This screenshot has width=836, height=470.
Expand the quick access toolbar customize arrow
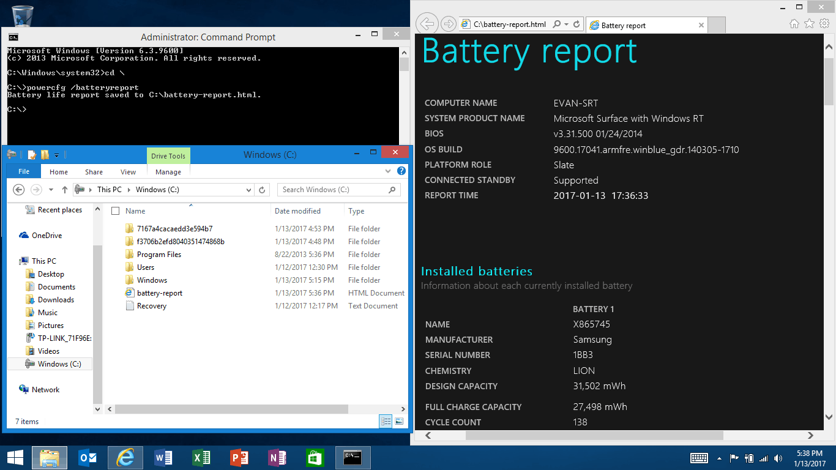[x=57, y=155]
